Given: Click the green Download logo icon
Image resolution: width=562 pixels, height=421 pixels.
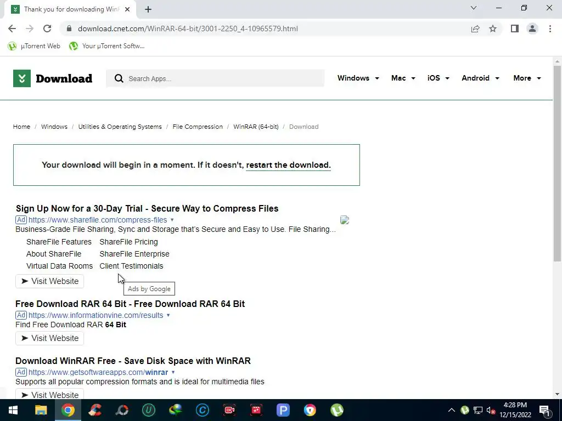Looking at the screenshot, I should (22, 78).
